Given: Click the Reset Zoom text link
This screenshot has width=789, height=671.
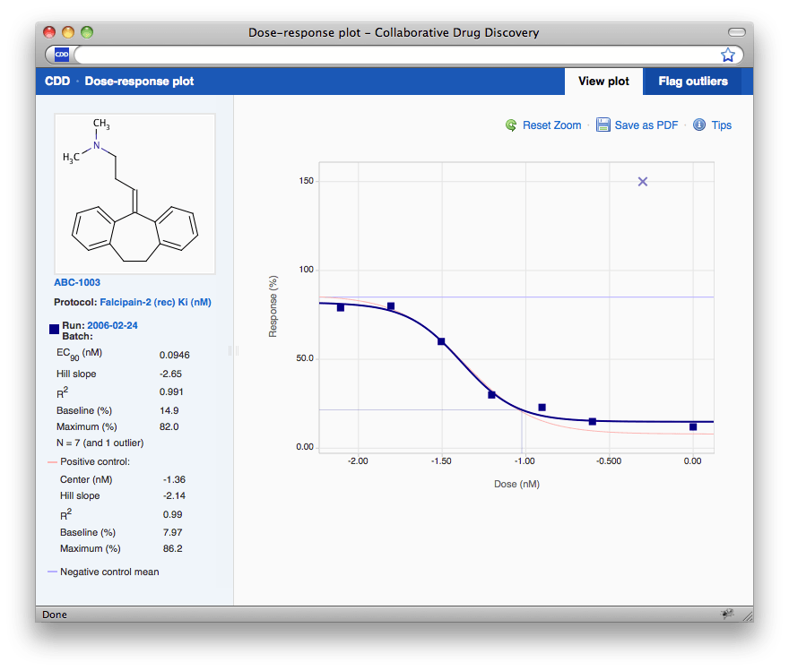Looking at the screenshot, I should (x=552, y=125).
